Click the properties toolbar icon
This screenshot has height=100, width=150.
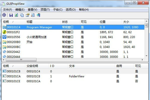(27, 15)
